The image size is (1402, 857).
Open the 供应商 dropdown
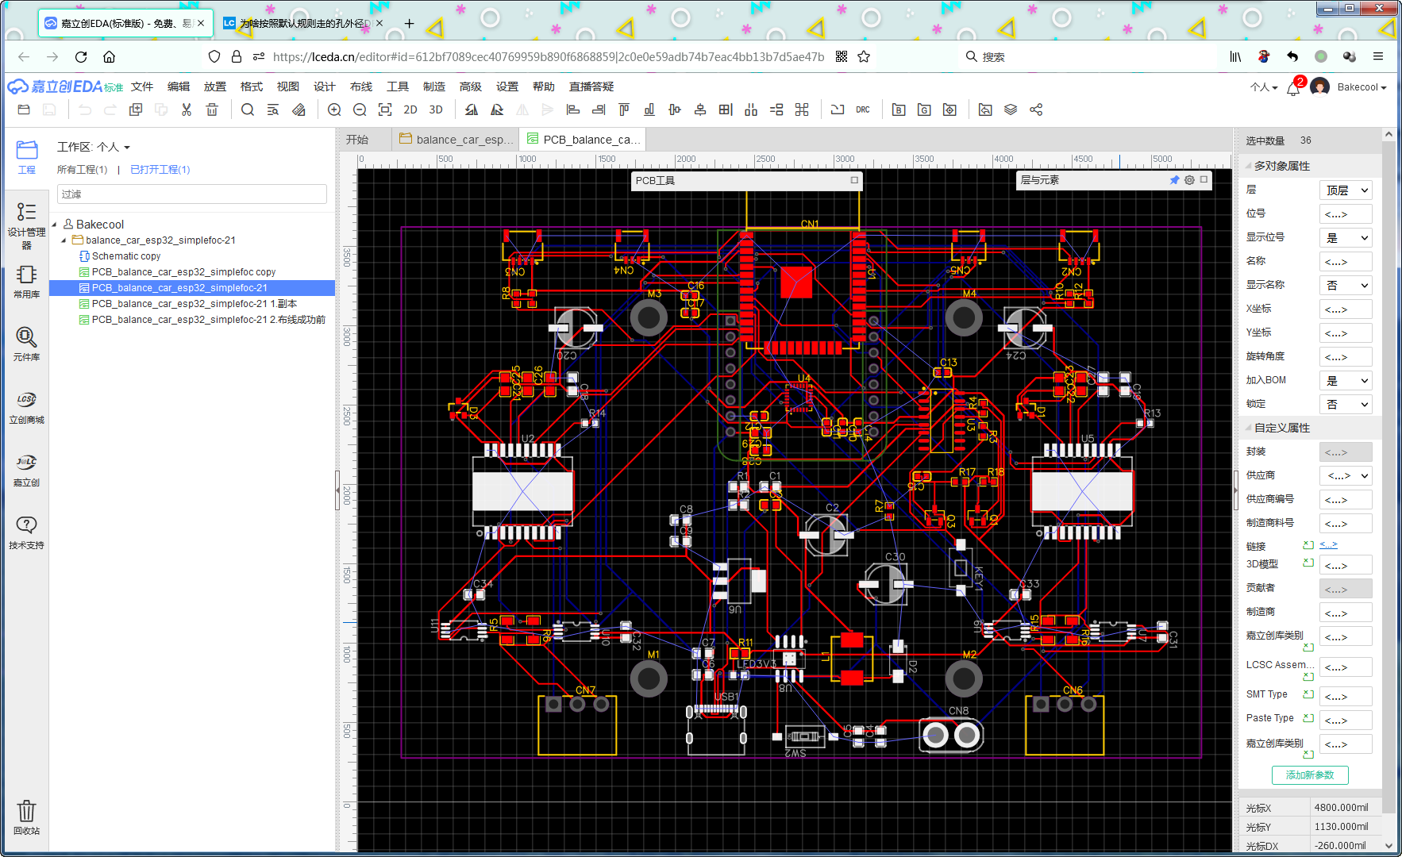pyautogui.click(x=1346, y=476)
